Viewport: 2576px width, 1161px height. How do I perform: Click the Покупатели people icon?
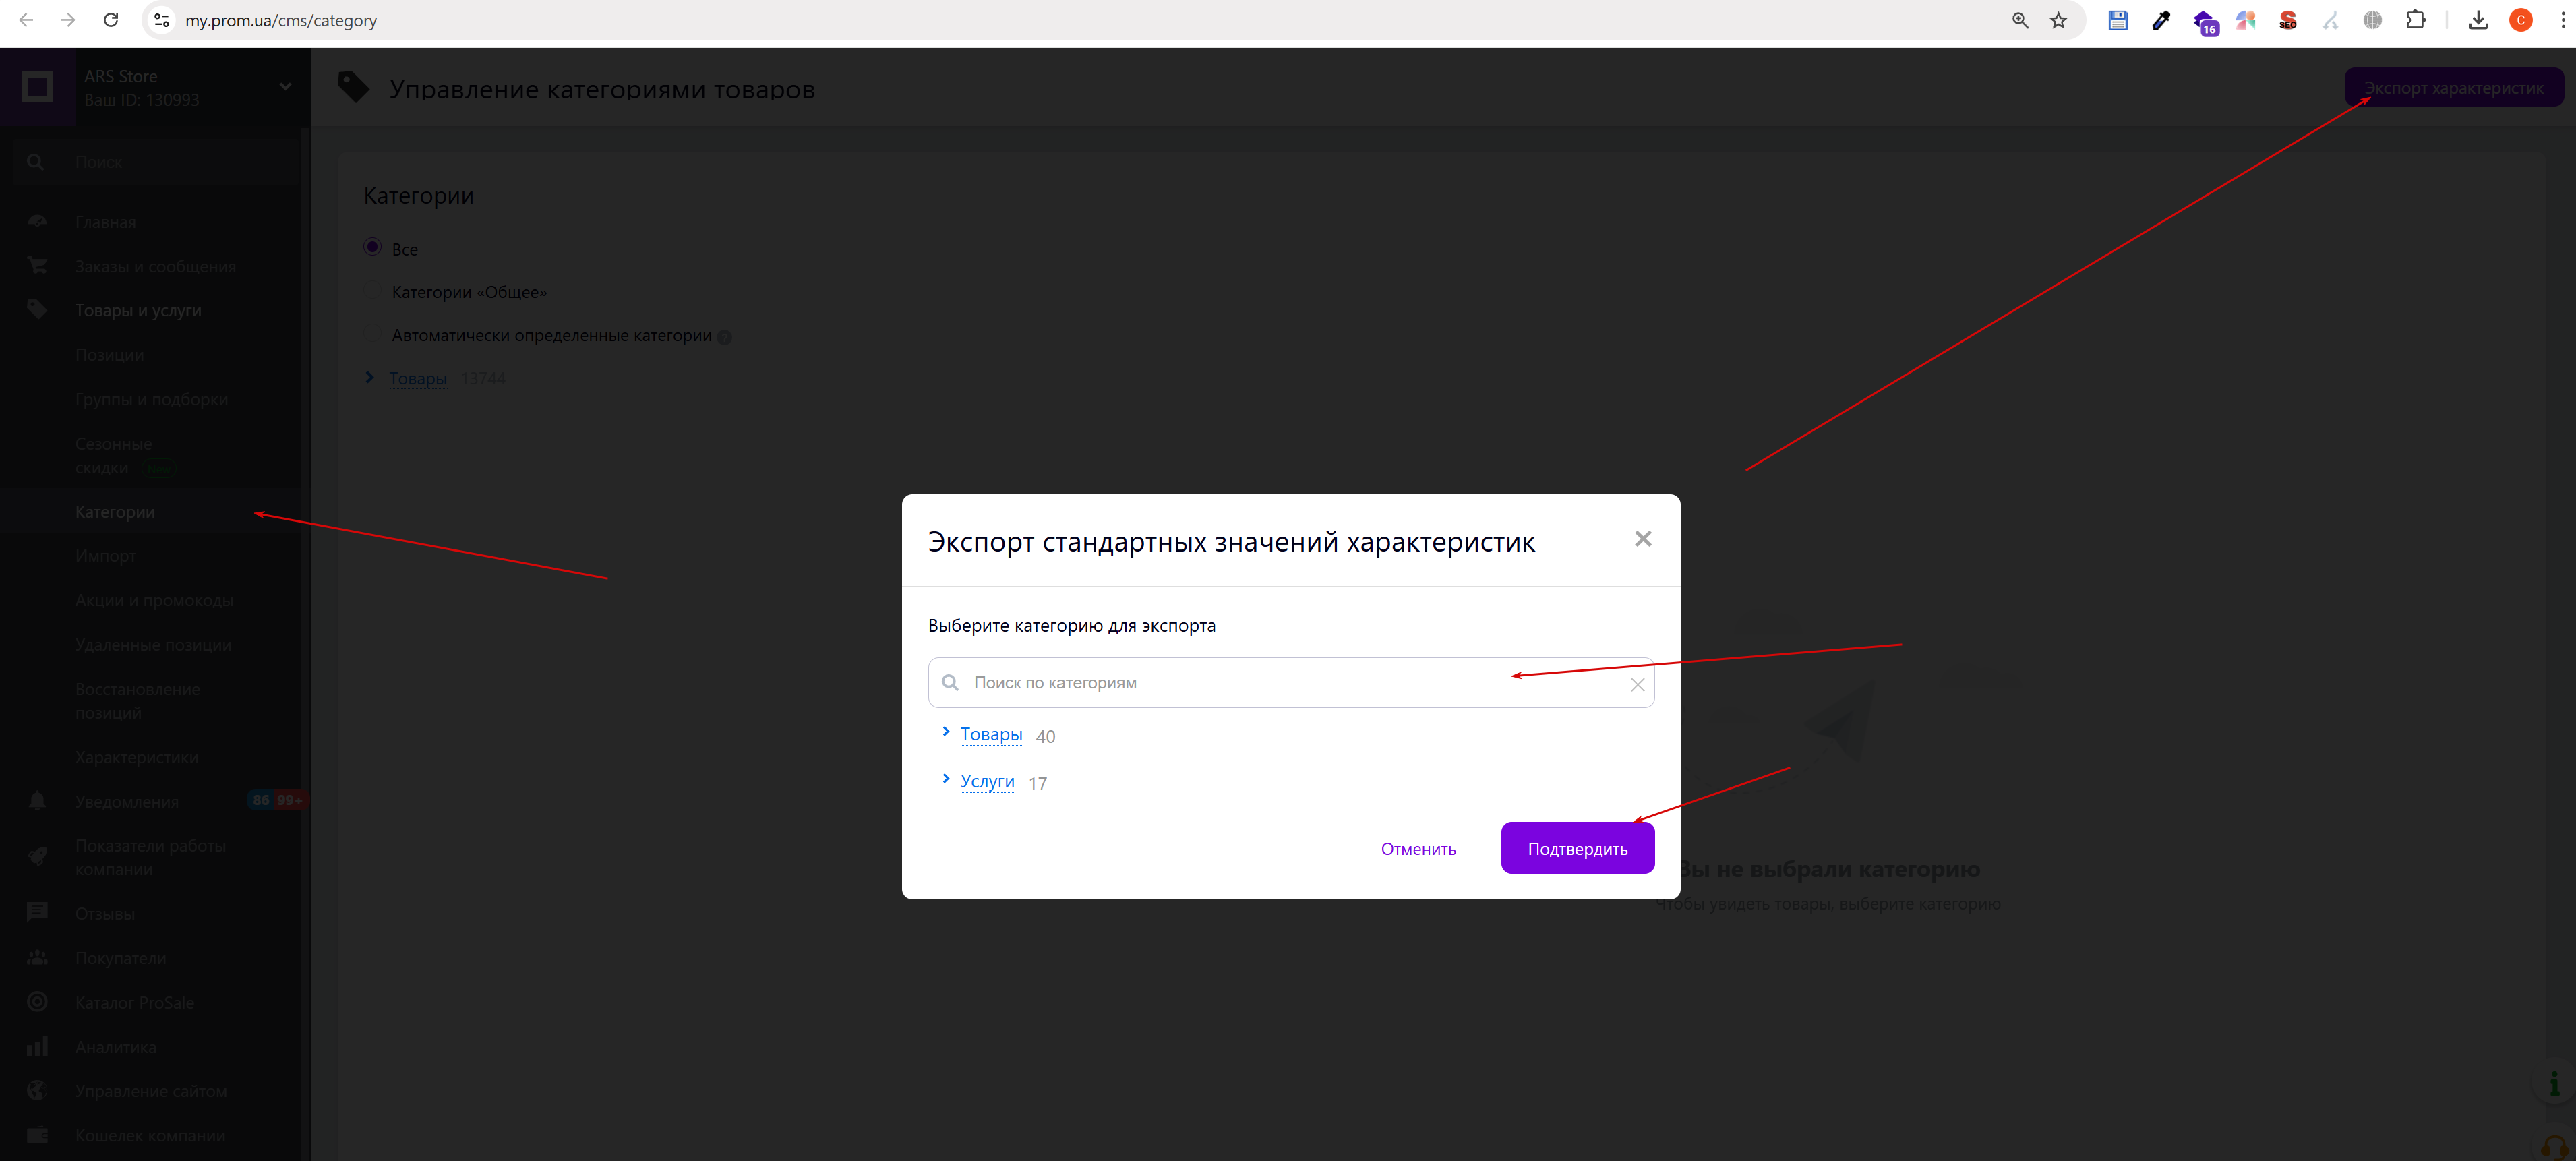click(x=37, y=957)
